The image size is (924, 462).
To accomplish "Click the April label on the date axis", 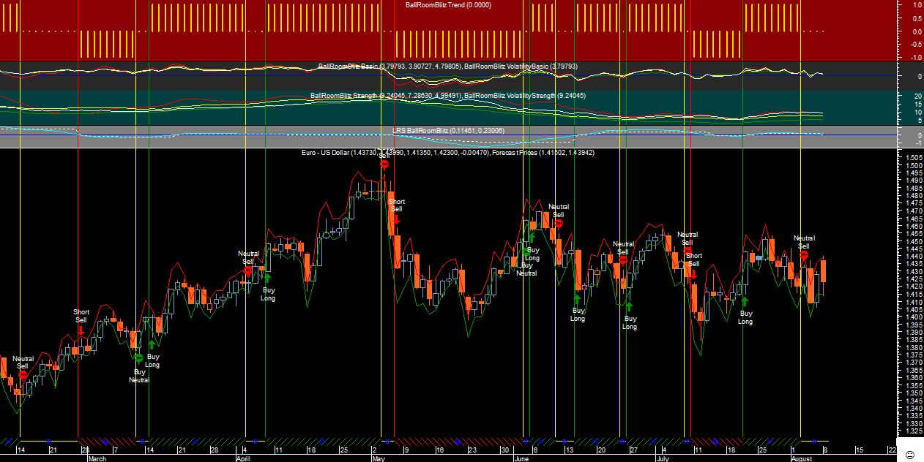I will pos(244,458).
